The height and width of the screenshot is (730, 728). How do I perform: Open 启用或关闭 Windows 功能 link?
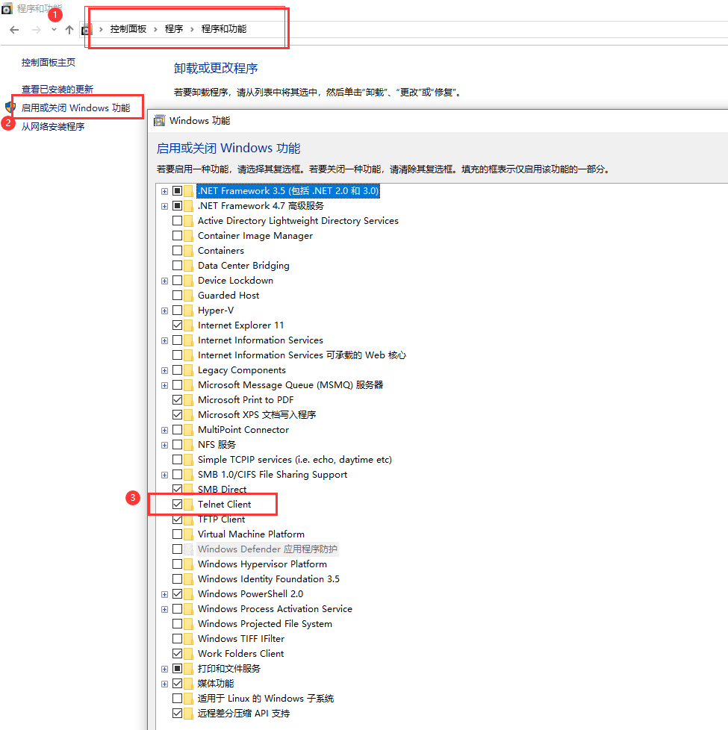(76, 107)
